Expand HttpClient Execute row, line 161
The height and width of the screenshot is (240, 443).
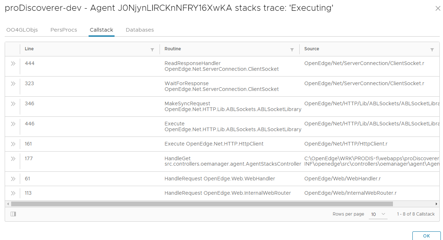pyautogui.click(x=13, y=144)
